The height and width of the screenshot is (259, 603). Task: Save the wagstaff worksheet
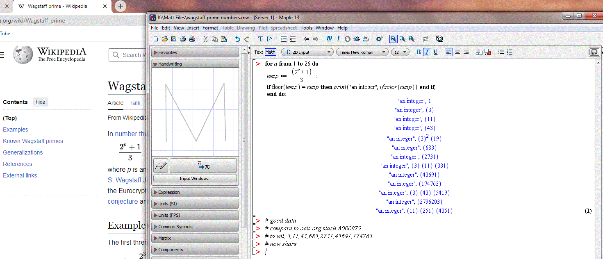[174, 39]
